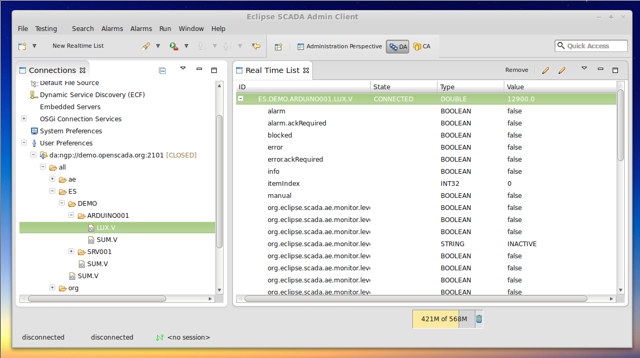Open the external tools dropdown arrow
The height and width of the screenshot is (358, 640).
coord(186,46)
